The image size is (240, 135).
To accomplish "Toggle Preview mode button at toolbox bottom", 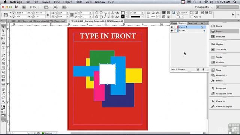I will click(3, 120).
